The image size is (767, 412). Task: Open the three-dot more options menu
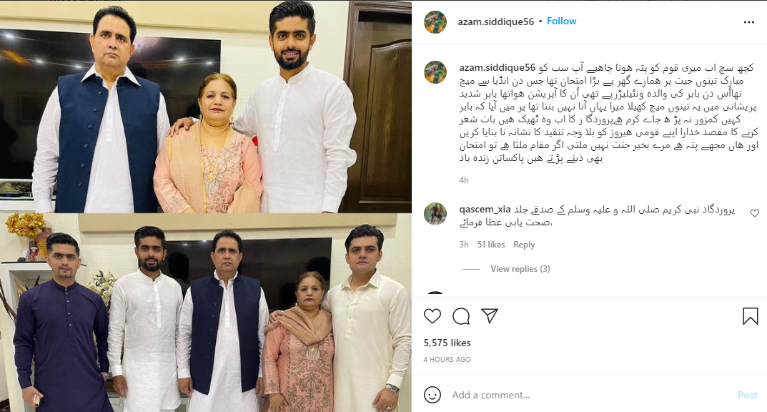(x=749, y=22)
